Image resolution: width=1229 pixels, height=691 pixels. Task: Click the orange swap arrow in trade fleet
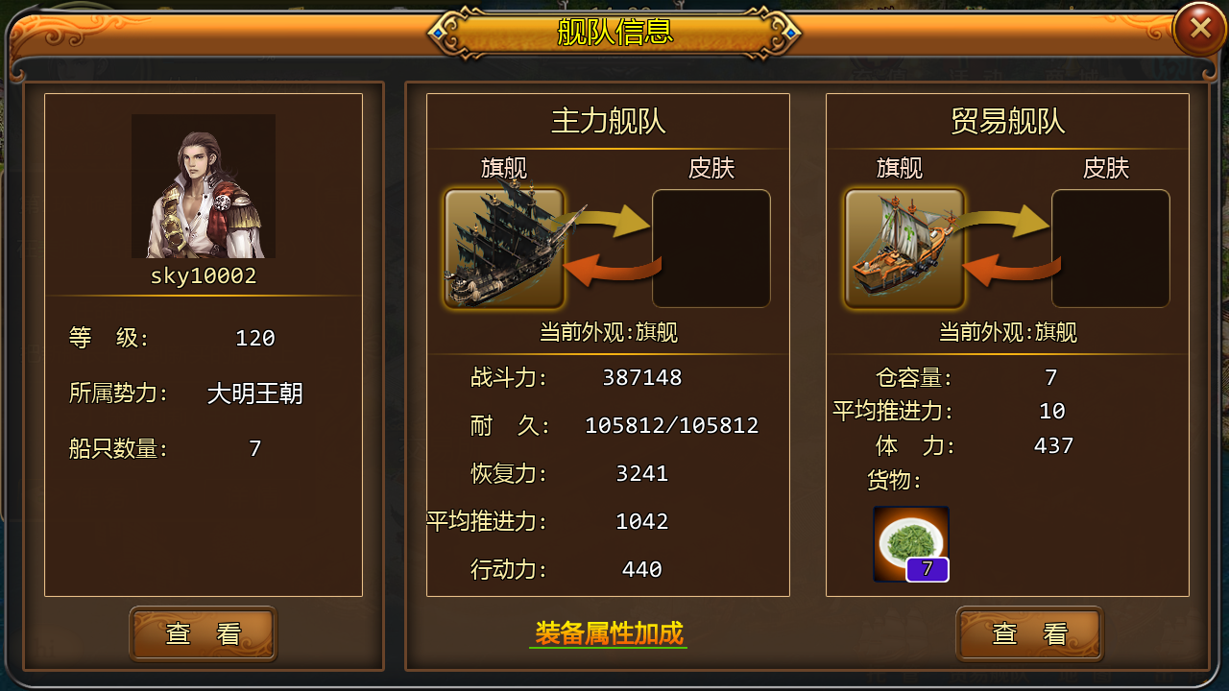(1007, 265)
